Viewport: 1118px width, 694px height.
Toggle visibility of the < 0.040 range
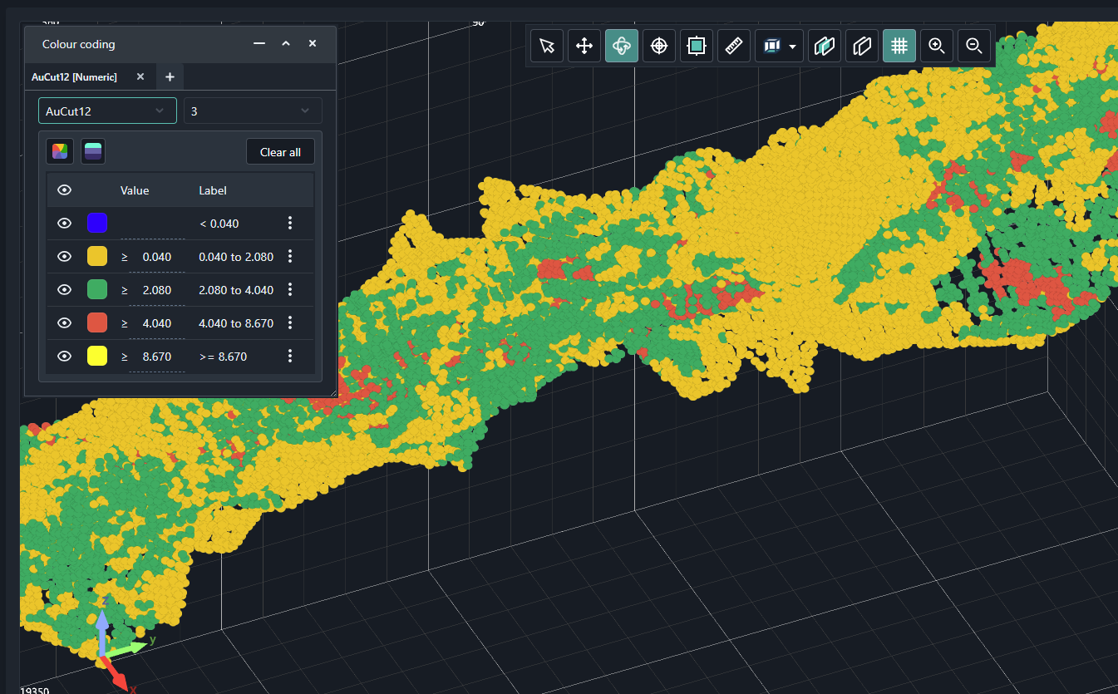click(x=64, y=224)
